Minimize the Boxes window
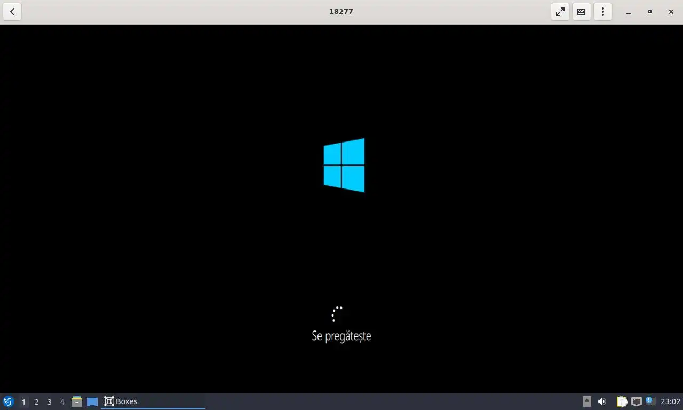 coord(629,12)
